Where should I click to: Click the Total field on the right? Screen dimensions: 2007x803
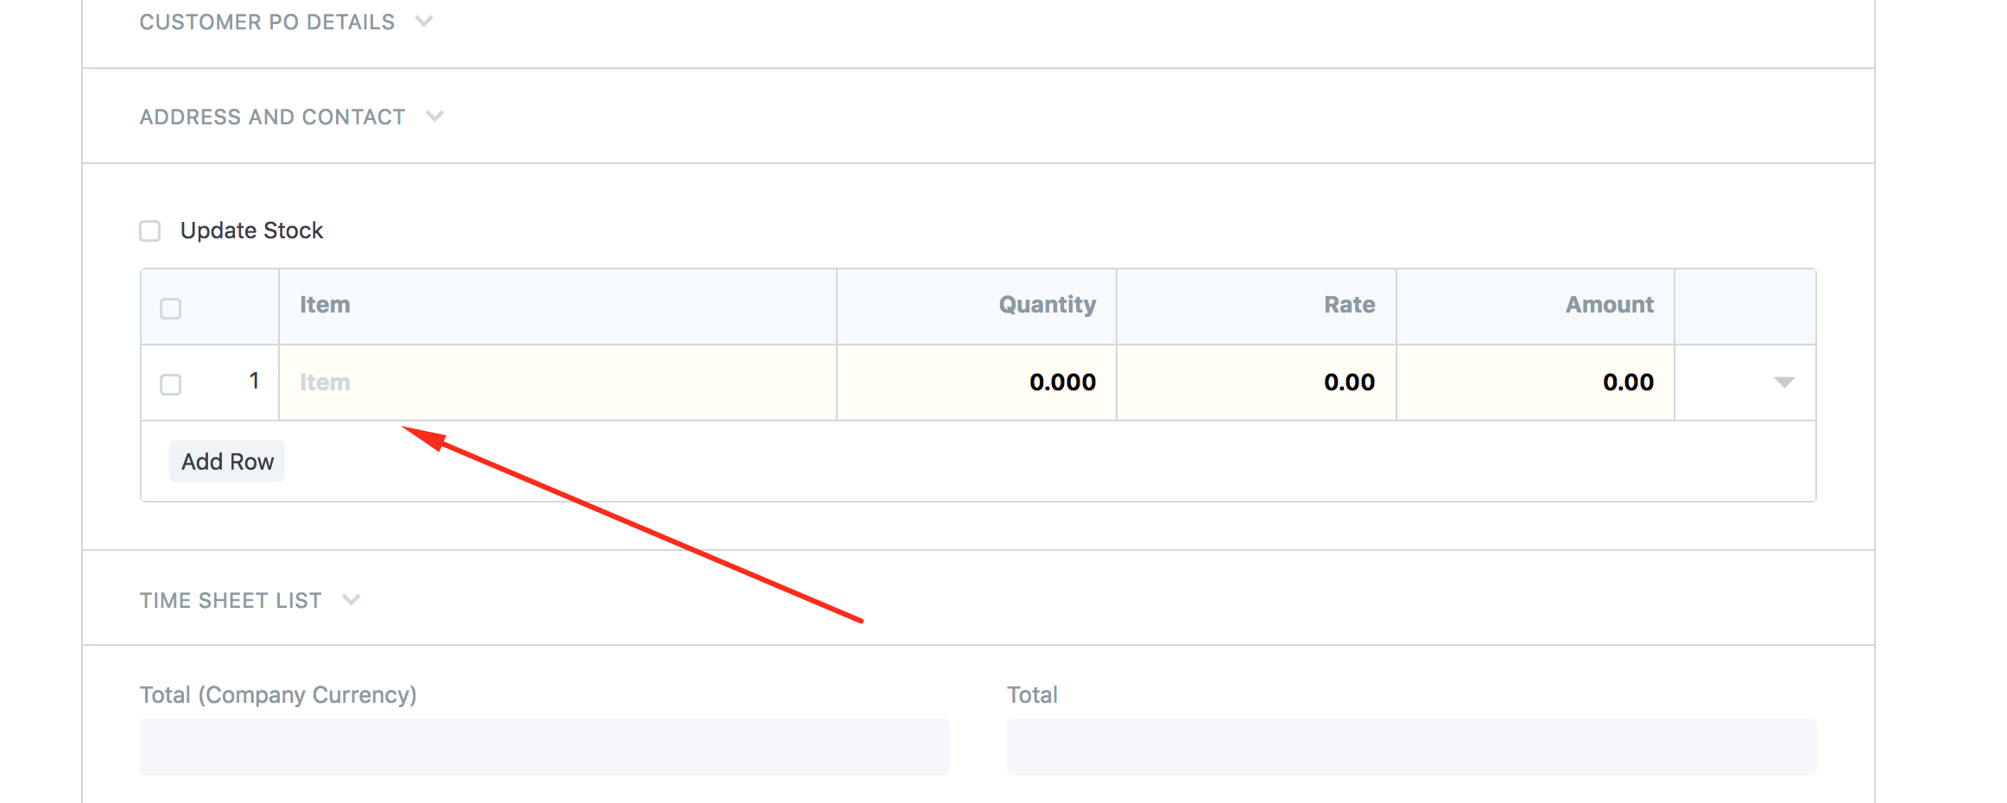click(x=1416, y=746)
